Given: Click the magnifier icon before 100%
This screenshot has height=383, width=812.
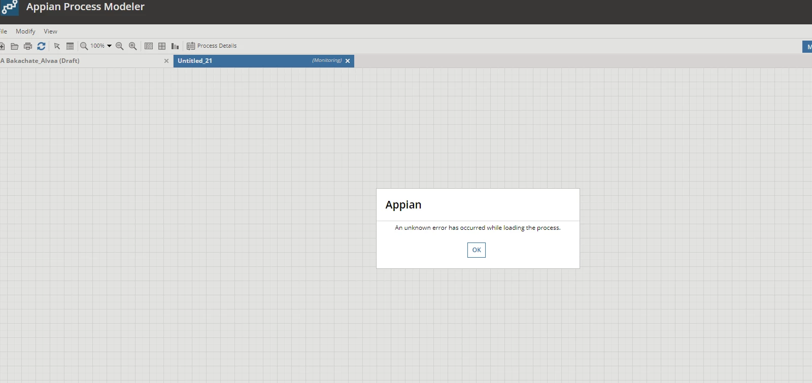Looking at the screenshot, I should tap(84, 46).
